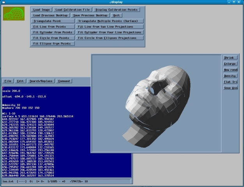The height and width of the screenshot is (187, 244).
Task: Open Load Calibration File
Action: click(x=72, y=9)
